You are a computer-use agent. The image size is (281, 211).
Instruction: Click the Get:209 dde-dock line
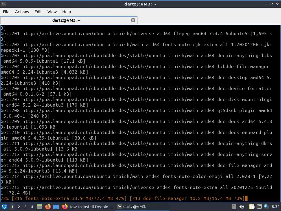pos(136,124)
